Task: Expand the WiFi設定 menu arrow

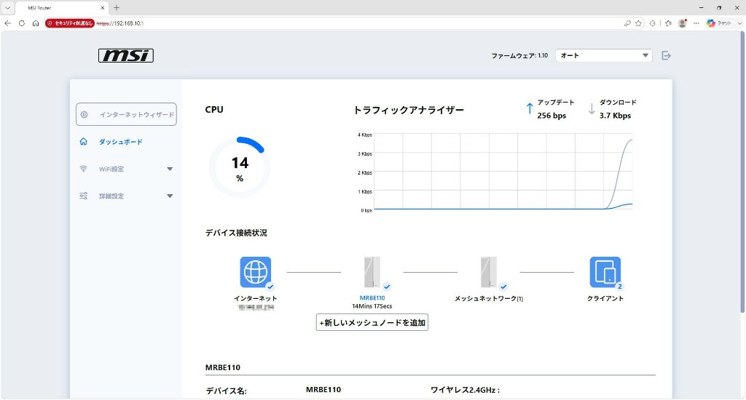Action: tap(170, 169)
